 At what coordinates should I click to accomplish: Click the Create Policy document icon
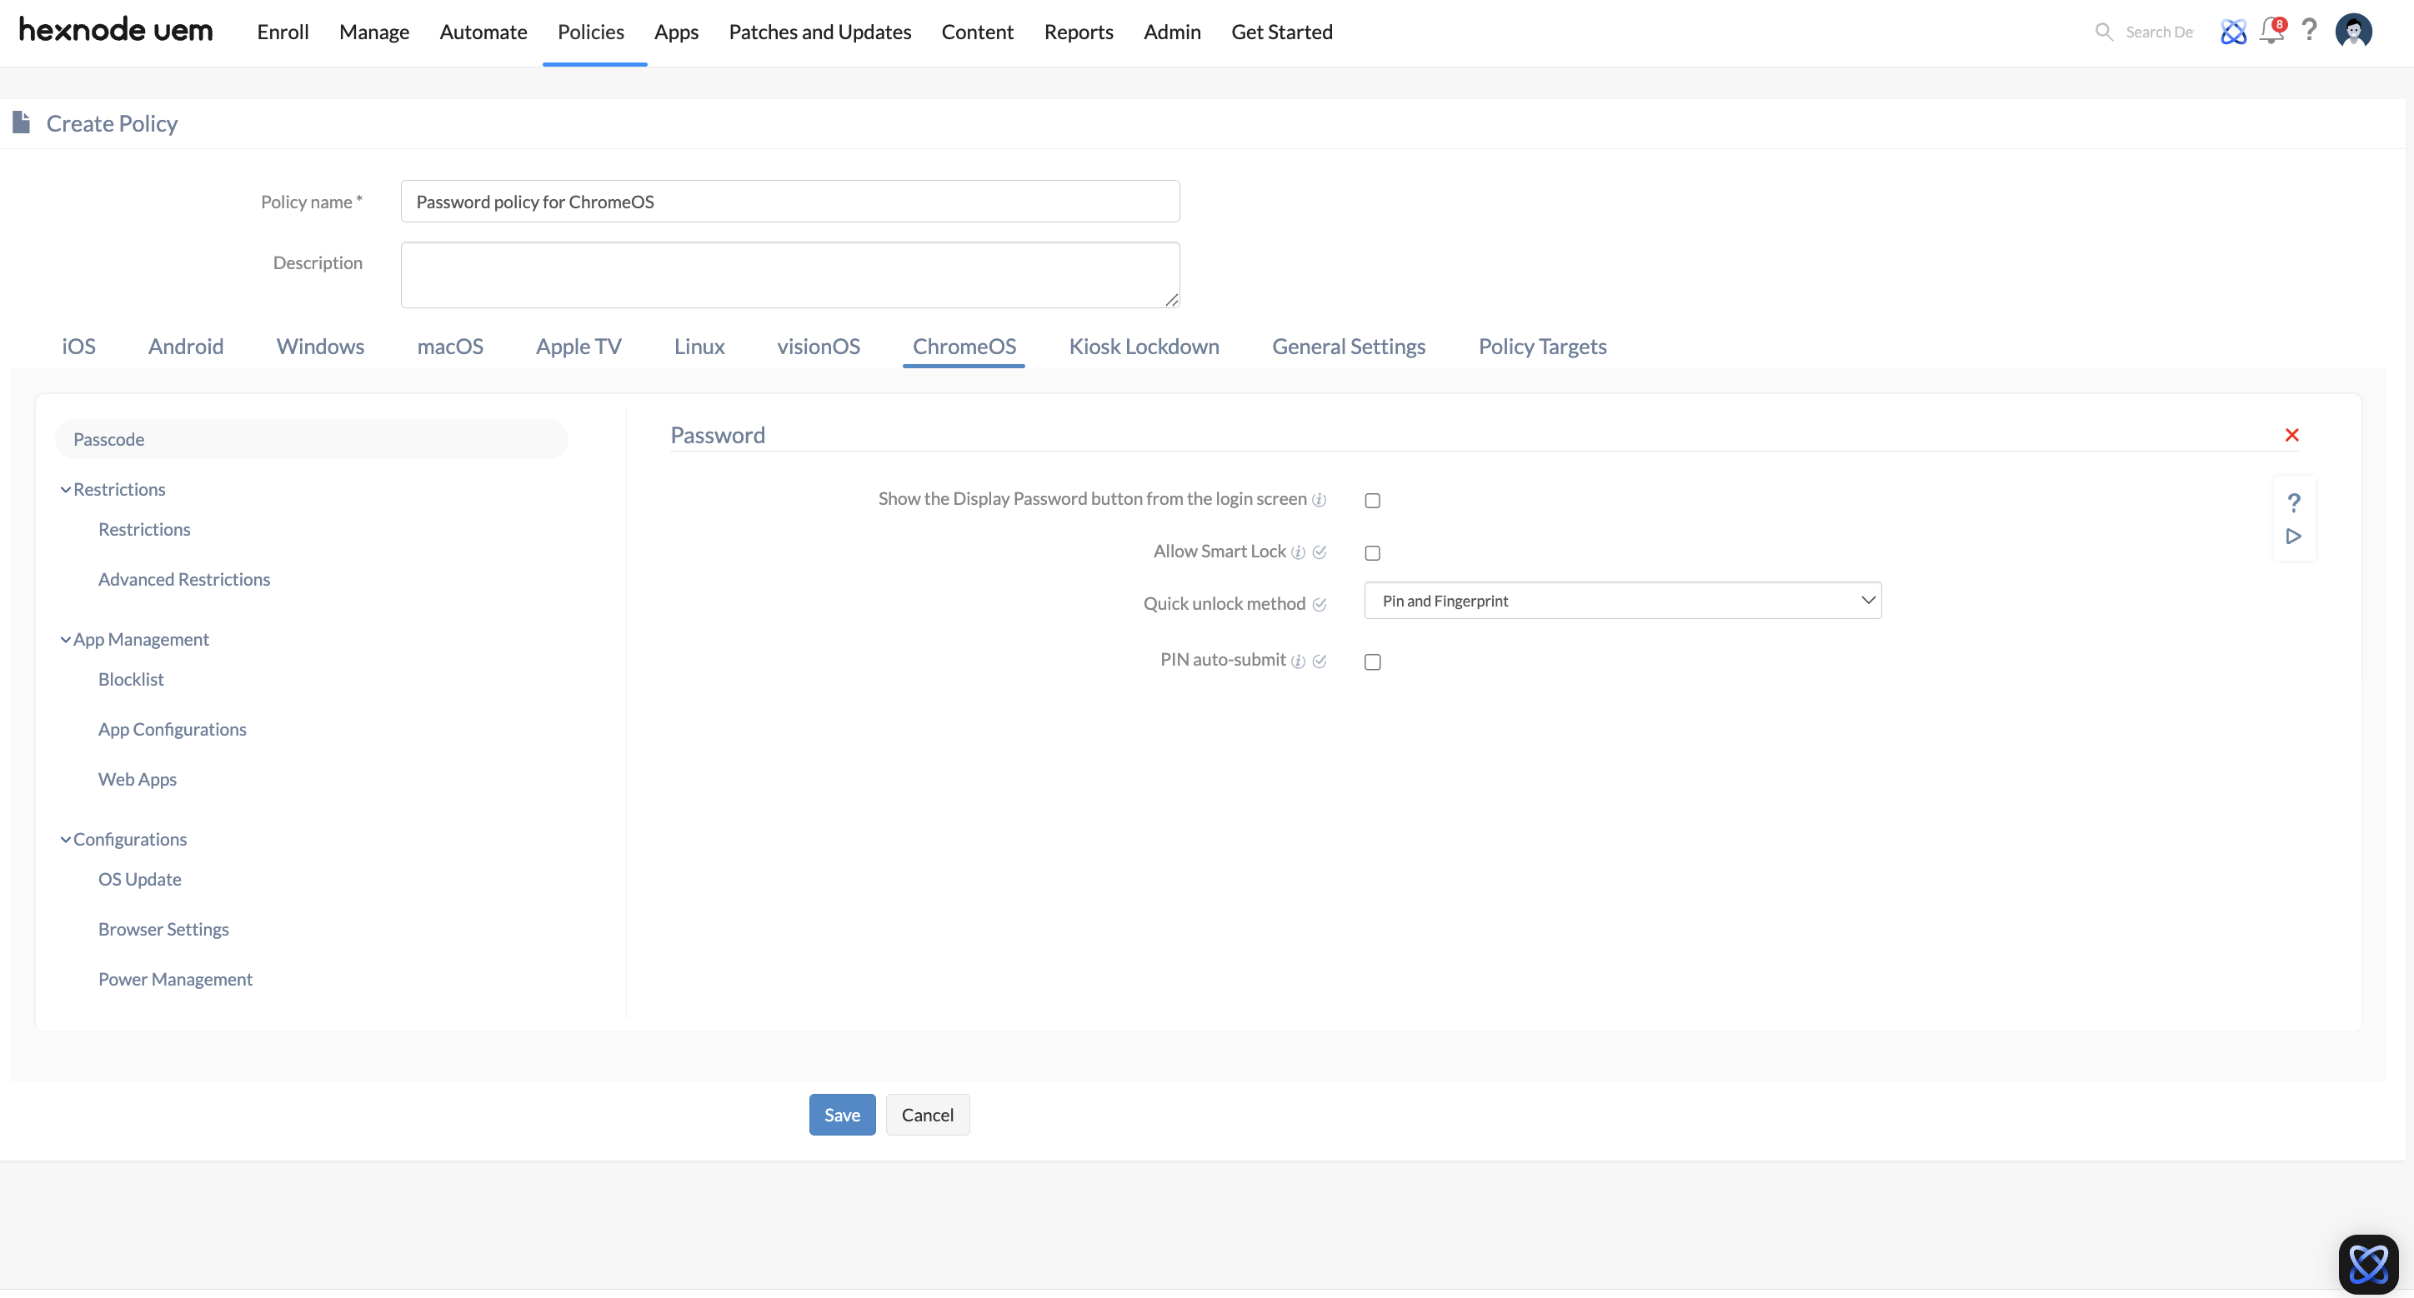pos(21,122)
